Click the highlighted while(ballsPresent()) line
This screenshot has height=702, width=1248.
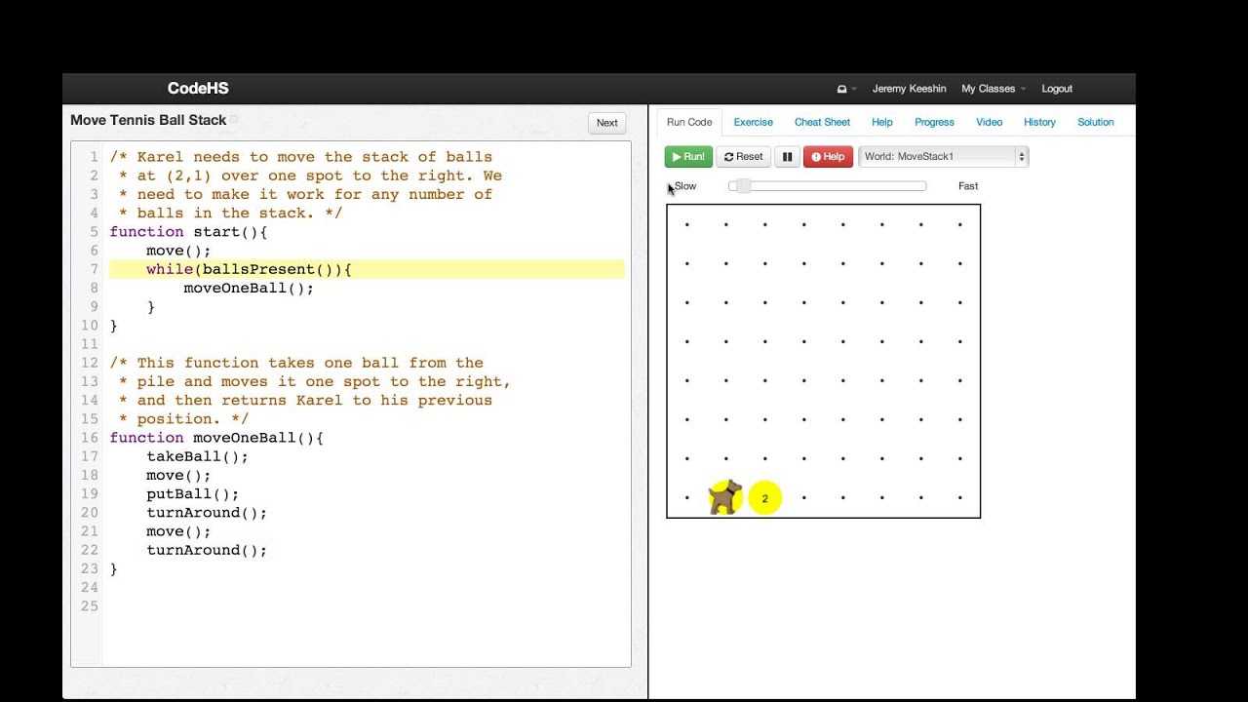pyautogui.click(x=367, y=269)
